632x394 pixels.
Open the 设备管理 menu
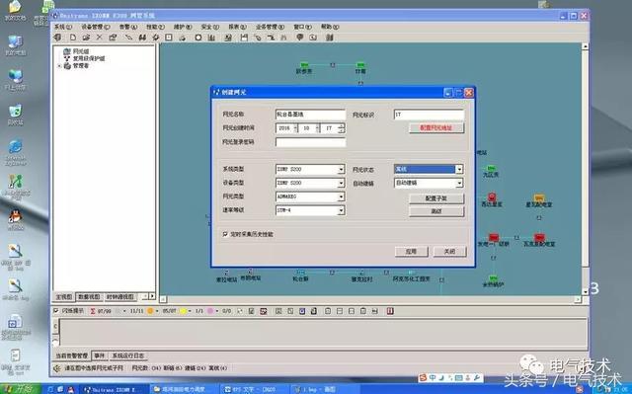coord(96,27)
